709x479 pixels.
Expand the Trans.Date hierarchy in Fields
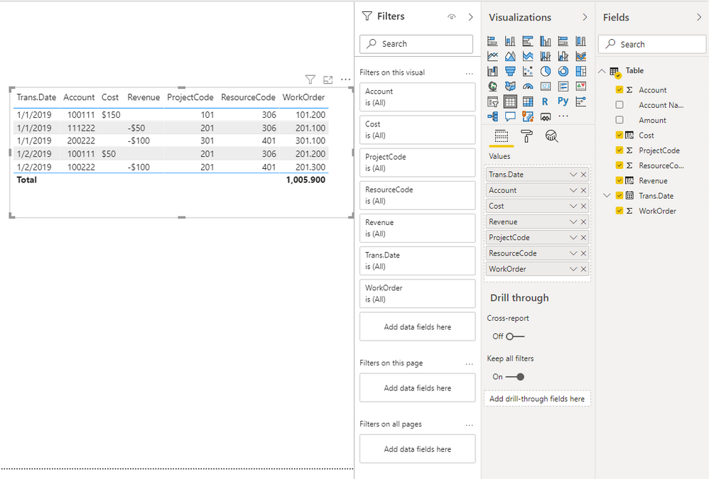tap(607, 195)
